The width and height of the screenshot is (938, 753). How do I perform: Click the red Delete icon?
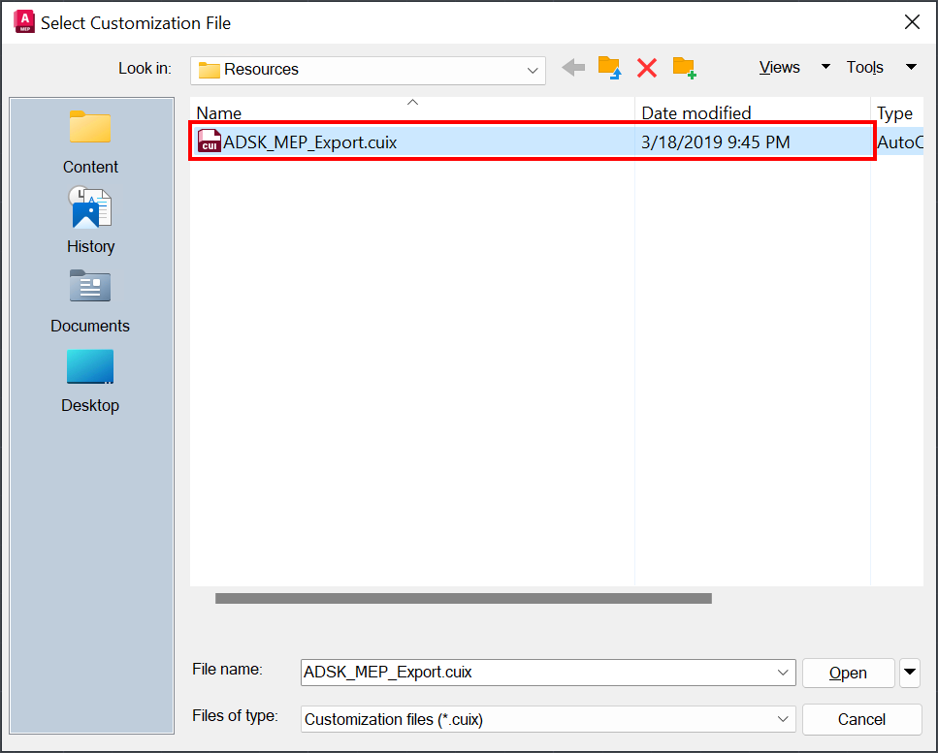(x=647, y=67)
